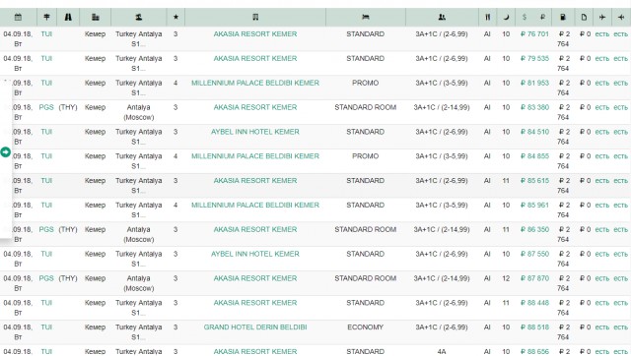
Task: Click the people accommodation header icon
Action: [x=442, y=17]
